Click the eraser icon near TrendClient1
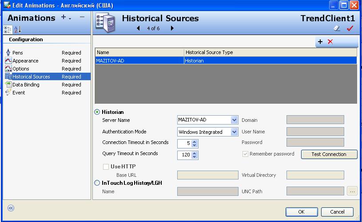 click(x=337, y=28)
